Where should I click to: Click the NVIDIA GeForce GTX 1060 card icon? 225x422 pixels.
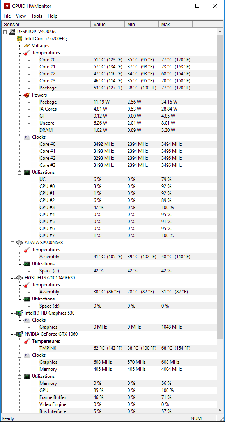tap(19, 334)
